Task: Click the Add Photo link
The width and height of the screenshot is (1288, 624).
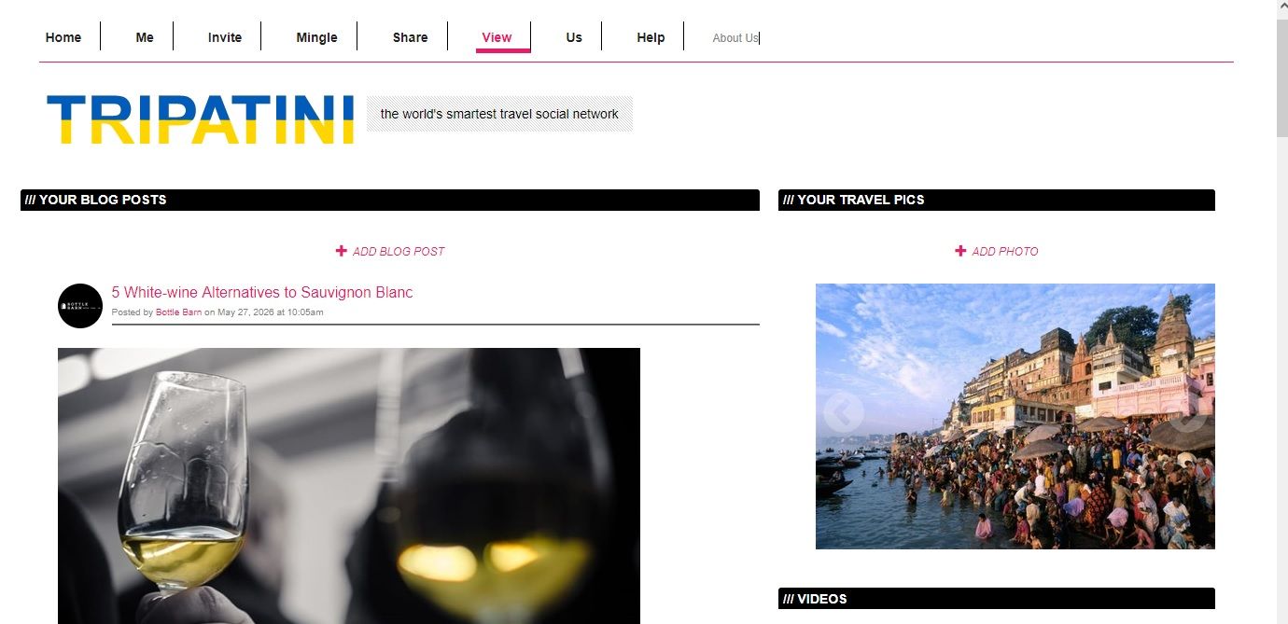Action: 1005,251
